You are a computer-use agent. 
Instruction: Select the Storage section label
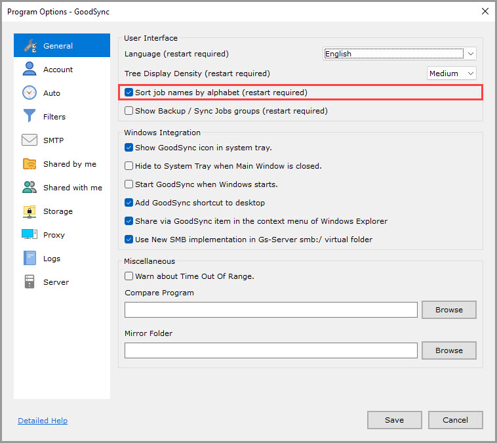click(58, 211)
